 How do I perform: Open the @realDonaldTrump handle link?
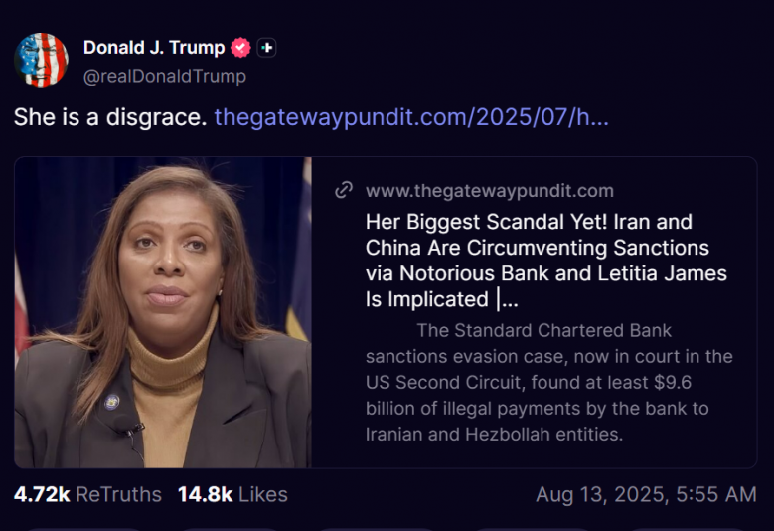(x=165, y=76)
